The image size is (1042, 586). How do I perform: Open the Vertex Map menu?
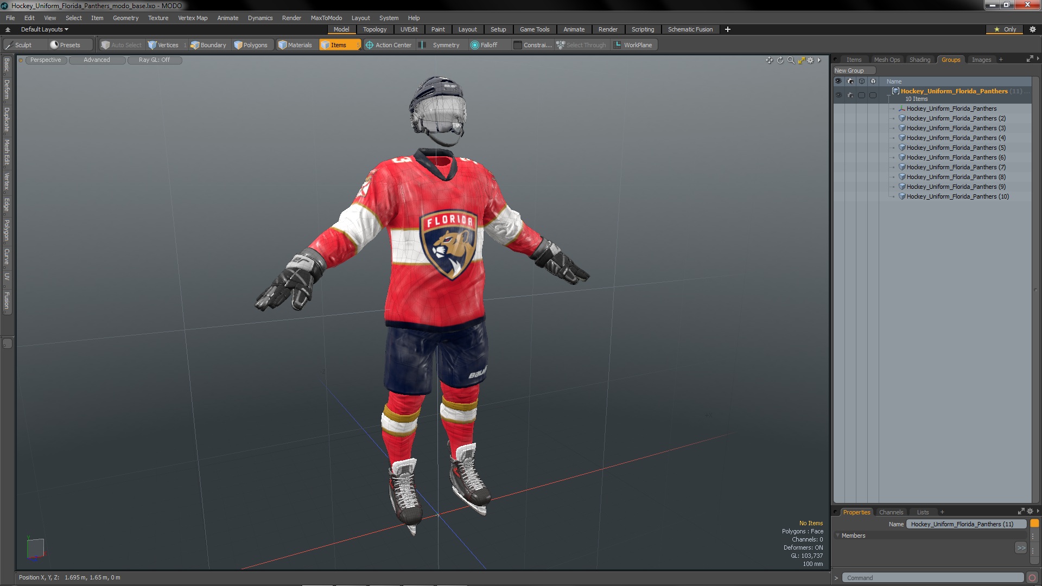[193, 18]
